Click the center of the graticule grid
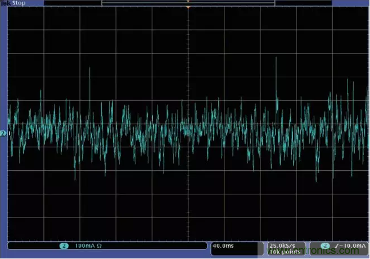This screenshot has height=259, width=370. pyautogui.click(x=188, y=124)
